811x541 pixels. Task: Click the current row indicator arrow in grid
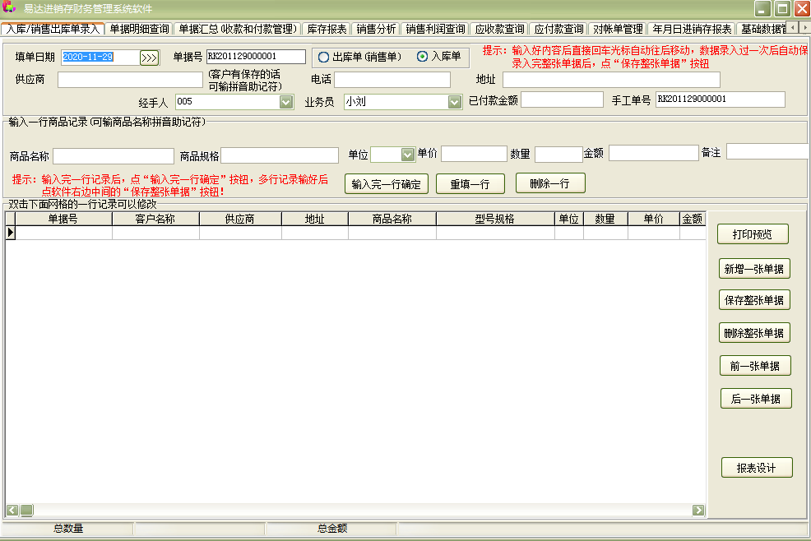coord(11,233)
